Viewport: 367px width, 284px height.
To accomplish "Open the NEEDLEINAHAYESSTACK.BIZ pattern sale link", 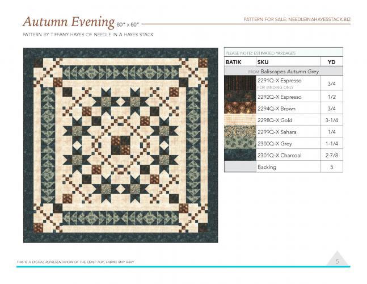I will coord(297,20).
